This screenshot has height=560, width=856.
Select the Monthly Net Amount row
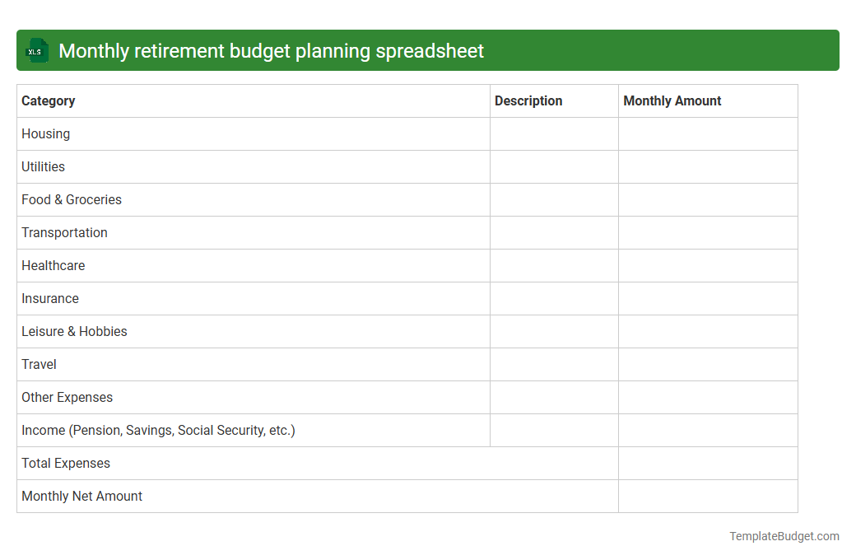(x=81, y=496)
